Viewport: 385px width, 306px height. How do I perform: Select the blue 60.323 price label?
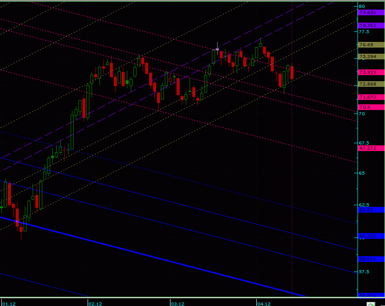tap(371, 236)
